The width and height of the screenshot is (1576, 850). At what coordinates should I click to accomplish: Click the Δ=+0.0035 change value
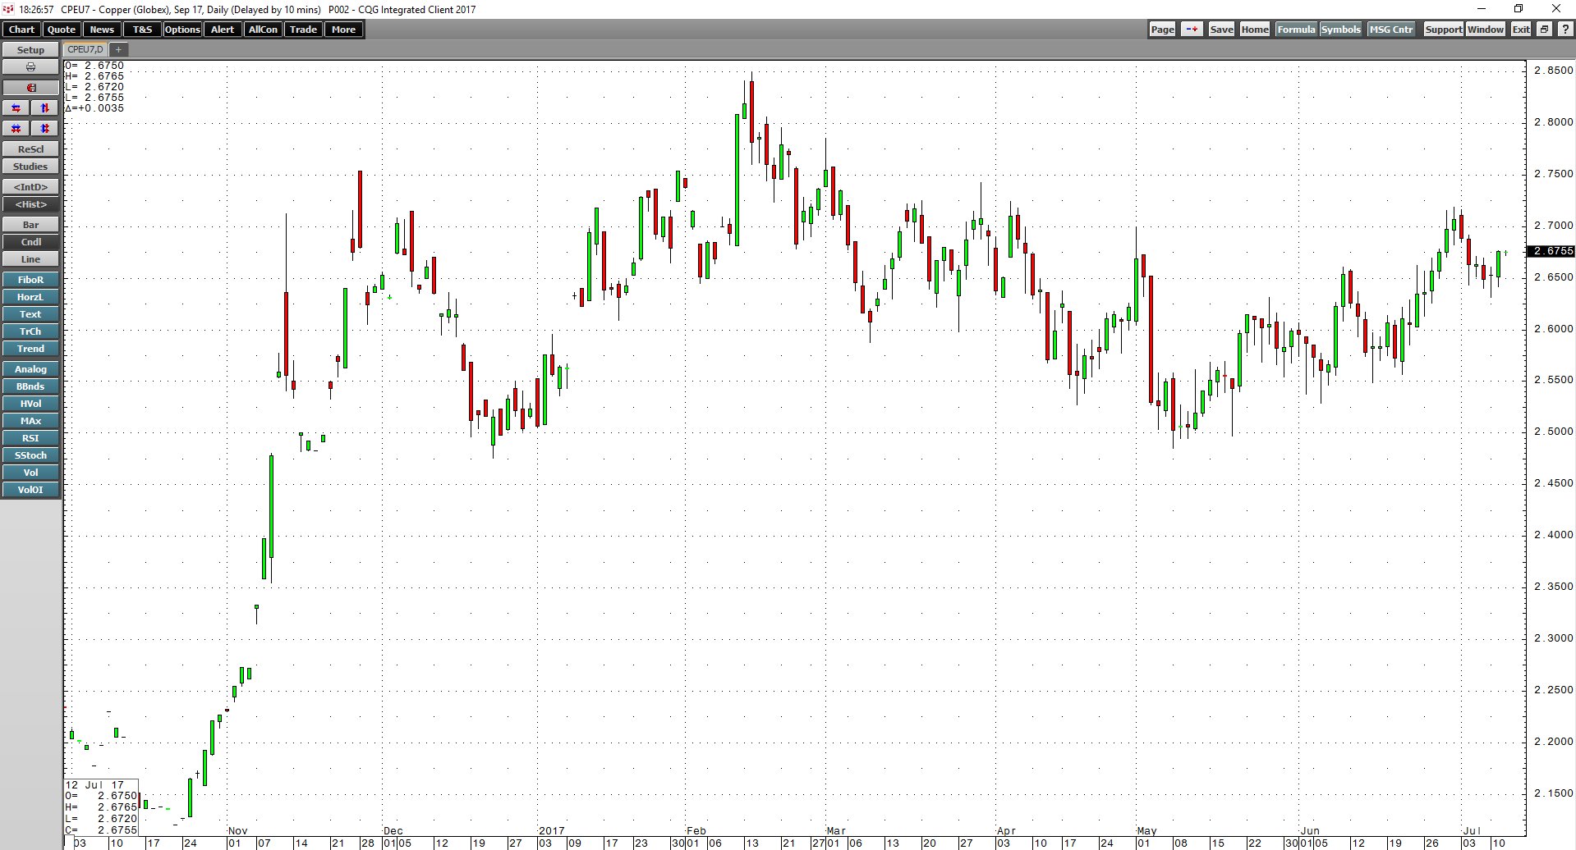(x=94, y=108)
